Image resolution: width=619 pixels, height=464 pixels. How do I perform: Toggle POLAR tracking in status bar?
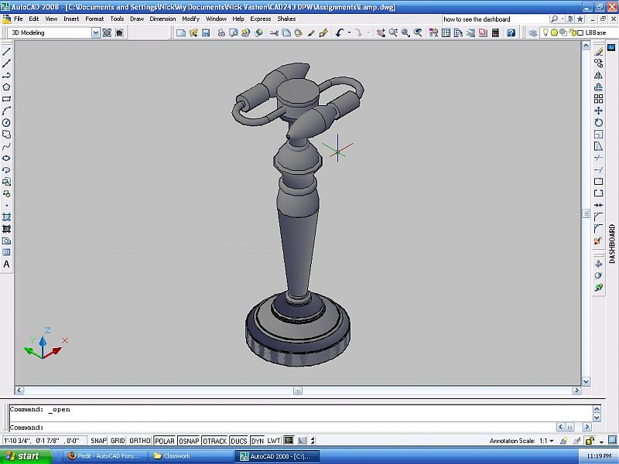tap(165, 441)
